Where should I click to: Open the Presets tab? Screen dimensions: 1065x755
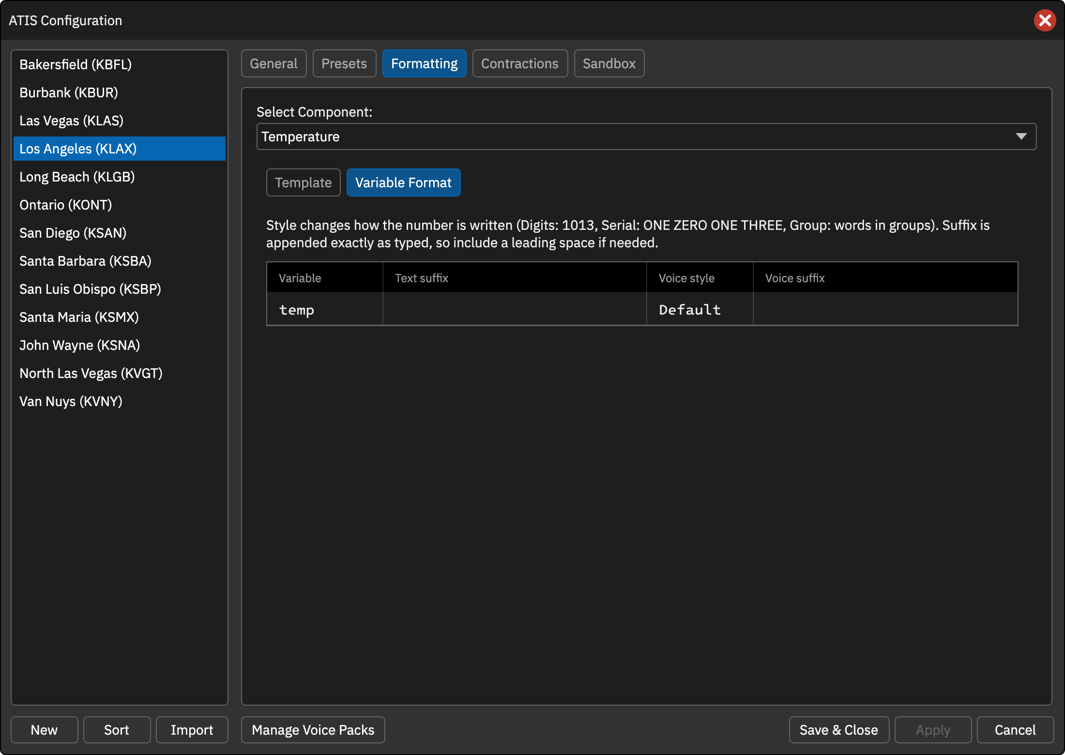click(x=344, y=63)
